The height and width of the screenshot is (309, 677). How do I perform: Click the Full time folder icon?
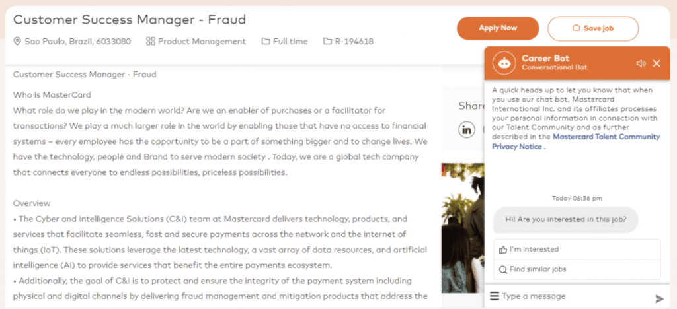click(x=266, y=42)
